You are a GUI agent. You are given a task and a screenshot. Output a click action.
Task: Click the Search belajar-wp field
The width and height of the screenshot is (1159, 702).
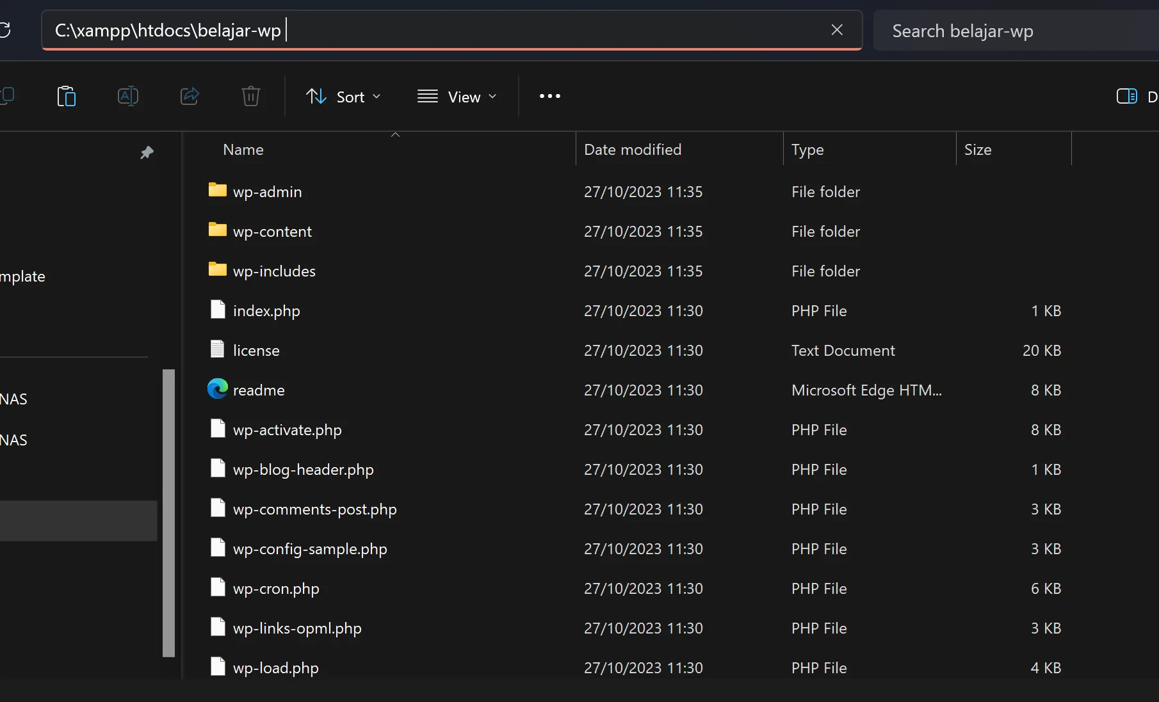(x=1016, y=31)
